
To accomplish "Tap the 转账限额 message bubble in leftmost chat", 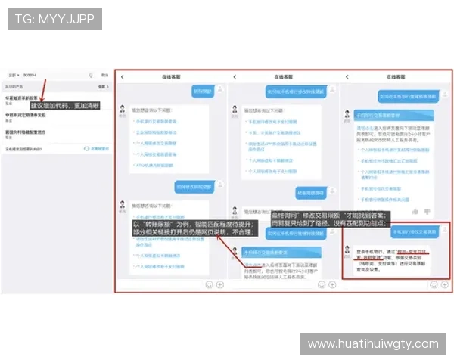I will point(203,92).
